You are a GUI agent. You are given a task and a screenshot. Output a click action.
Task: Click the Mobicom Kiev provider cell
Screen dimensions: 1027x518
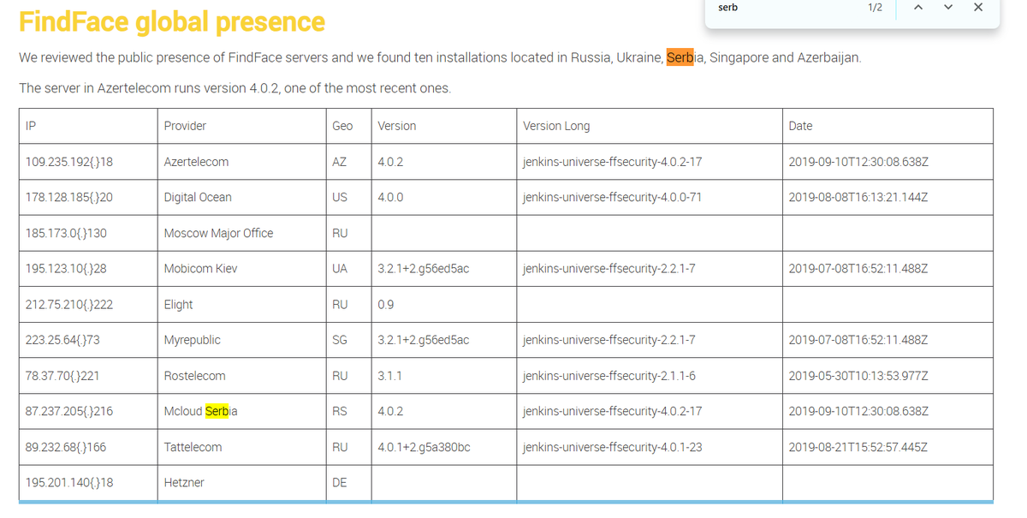(241, 269)
